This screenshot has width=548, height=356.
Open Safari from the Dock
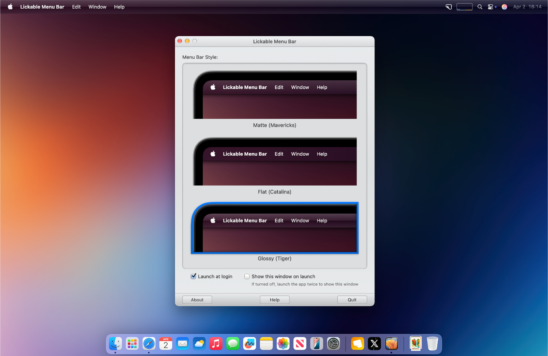click(149, 344)
